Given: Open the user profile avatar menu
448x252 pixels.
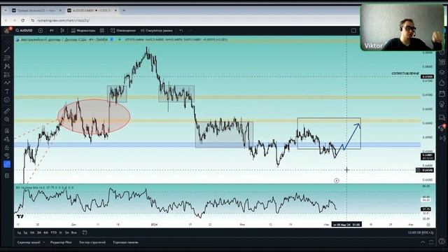Looking at the screenshot, I should (7, 30).
